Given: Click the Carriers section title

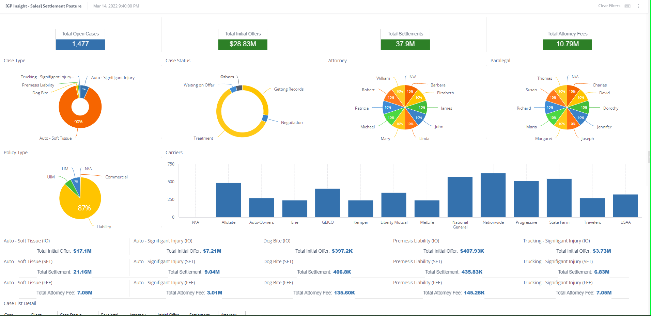Looking at the screenshot, I should coord(174,153).
